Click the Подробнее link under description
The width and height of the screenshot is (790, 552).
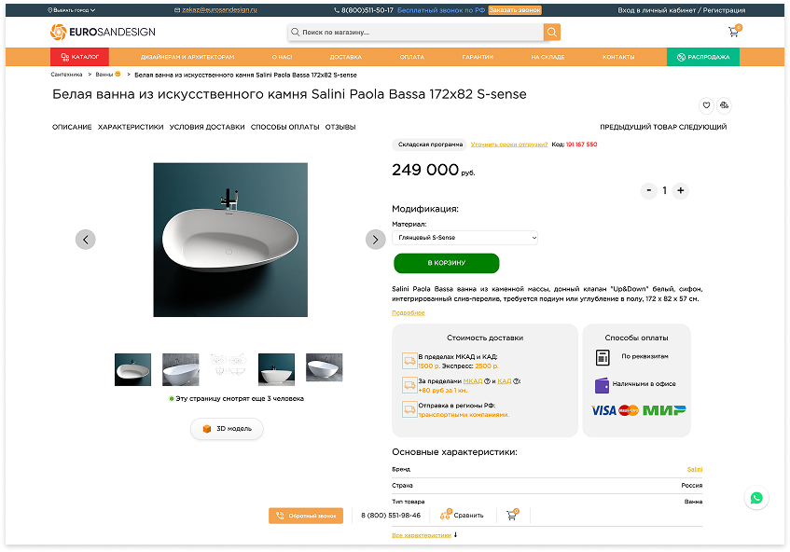[x=409, y=312]
